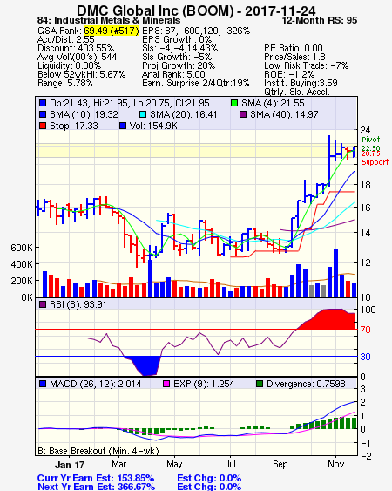Click the RSI (8): 93.91 label
392x491 pixels.
coord(78,304)
